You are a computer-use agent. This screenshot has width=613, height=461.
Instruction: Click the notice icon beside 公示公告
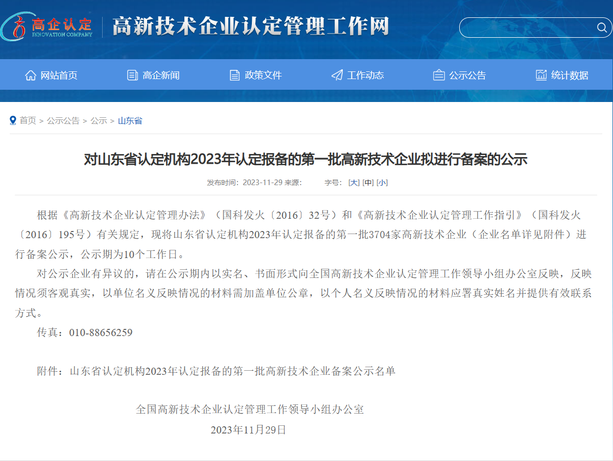point(438,75)
